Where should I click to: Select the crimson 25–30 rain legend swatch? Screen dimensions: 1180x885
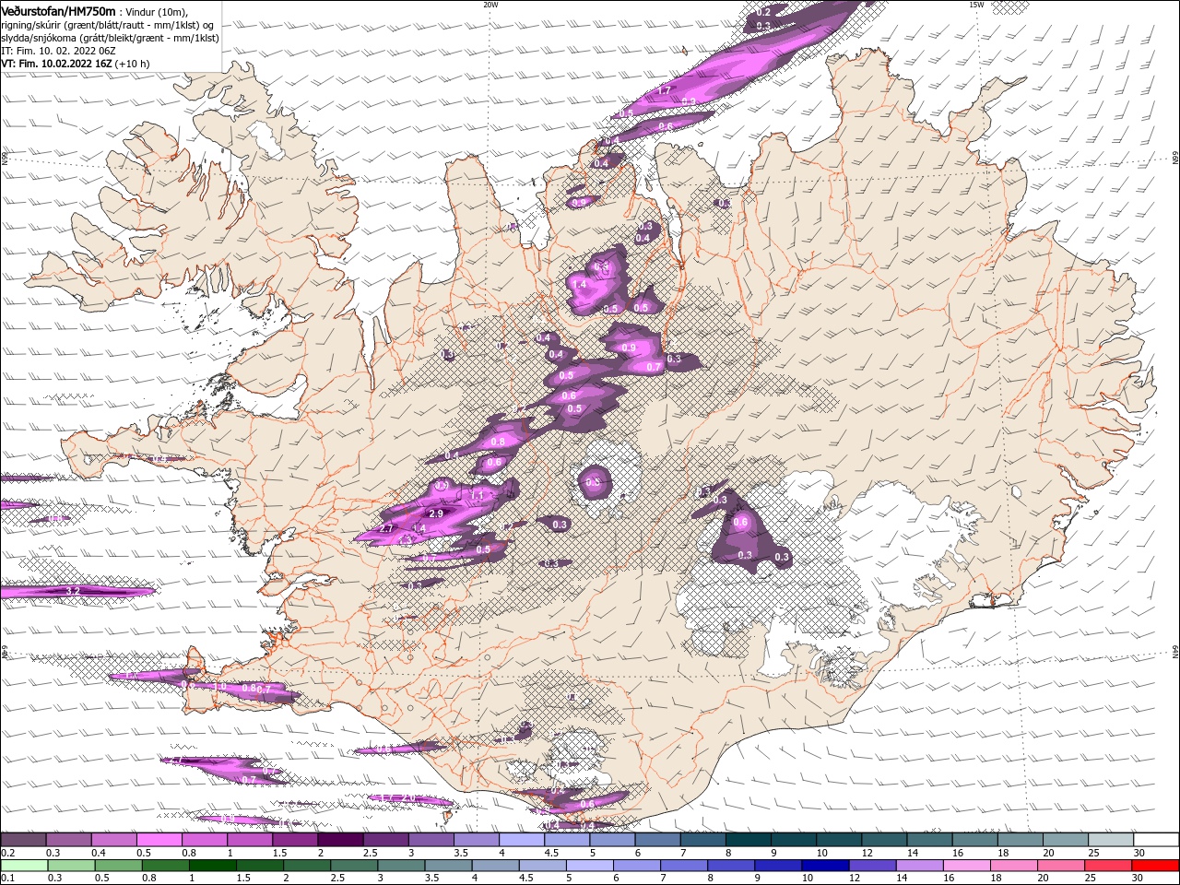pos(1108,866)
